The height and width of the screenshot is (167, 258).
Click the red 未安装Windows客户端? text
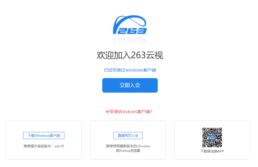click(x=129, y=112)
